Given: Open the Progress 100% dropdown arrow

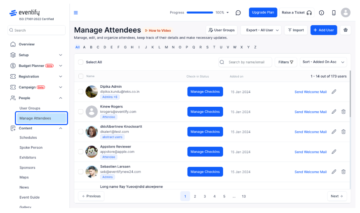Looking at the screenshot, I should pyautogui.click(x=228, y=13).
